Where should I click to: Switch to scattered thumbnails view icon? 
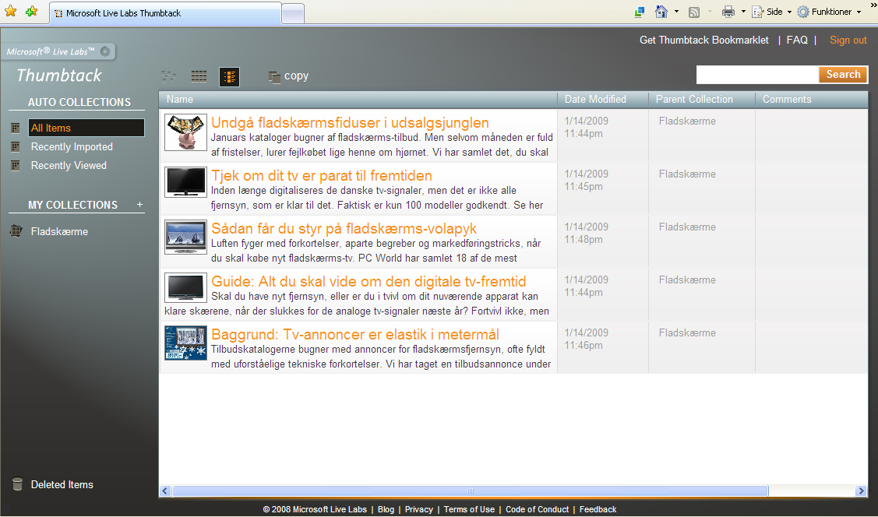pyautogui.click(x=168, y=76)
